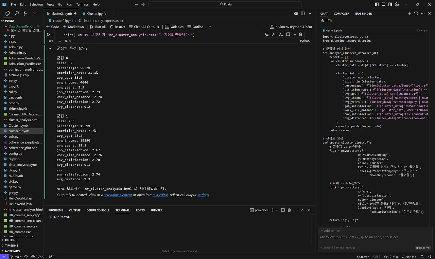Go back with navigation arrow
Screen dimensions: 435x259
click(136, 4)
